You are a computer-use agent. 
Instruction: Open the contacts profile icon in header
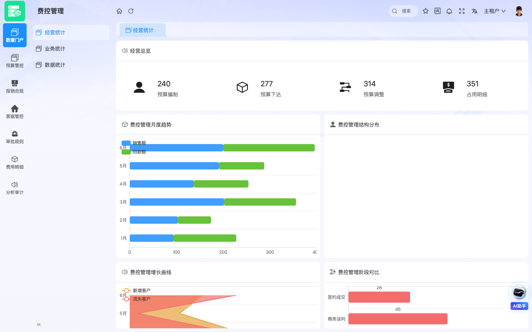[437, 11]
